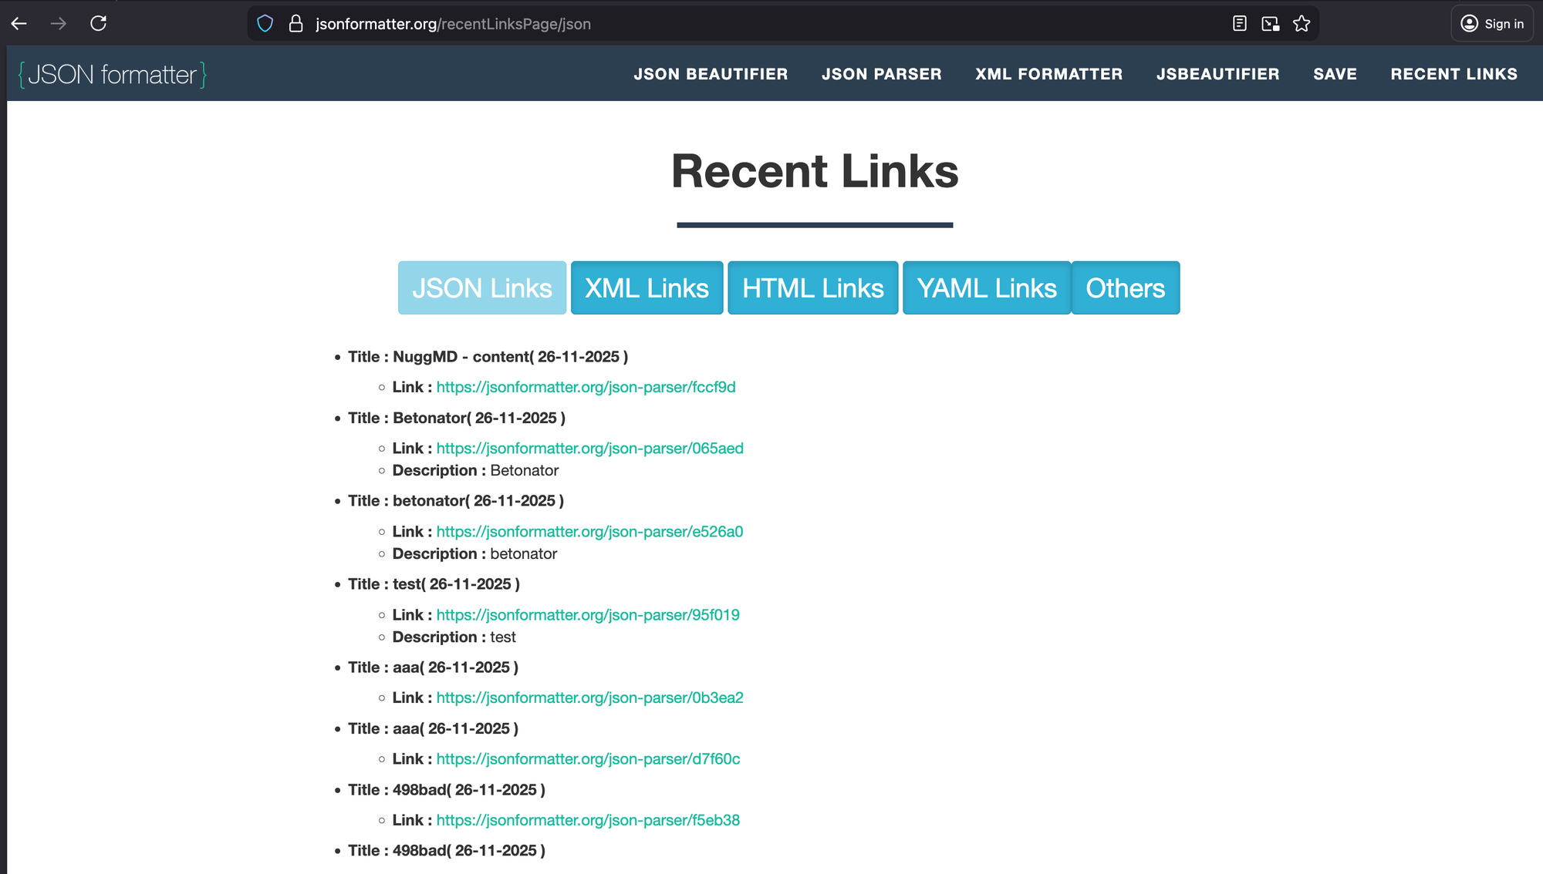
Task: Open the Betonator link ending 065aed
Action: pyautogui.click(x=589, y=449)
